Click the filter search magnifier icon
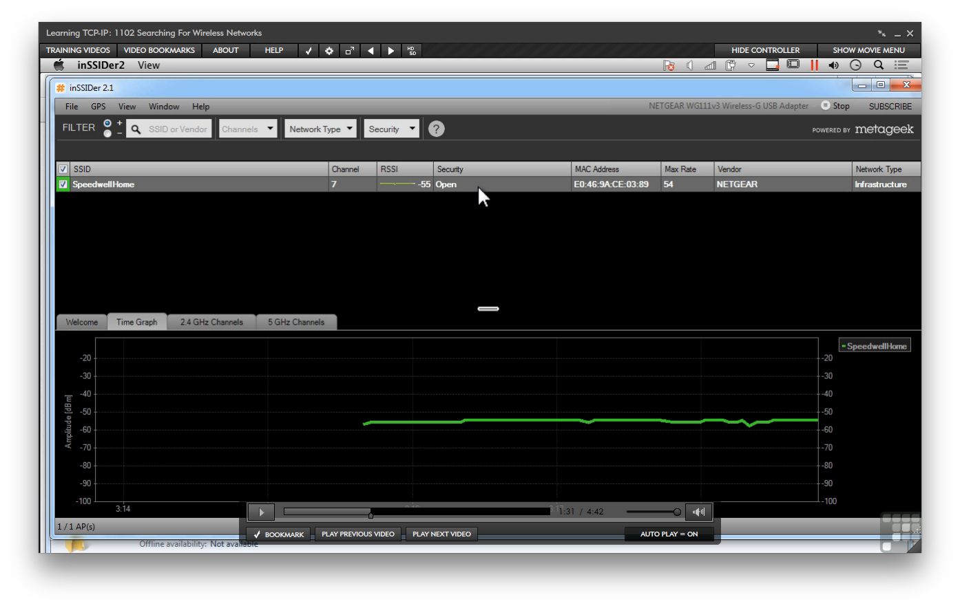 pyautogui.click(x=136, y=129)
